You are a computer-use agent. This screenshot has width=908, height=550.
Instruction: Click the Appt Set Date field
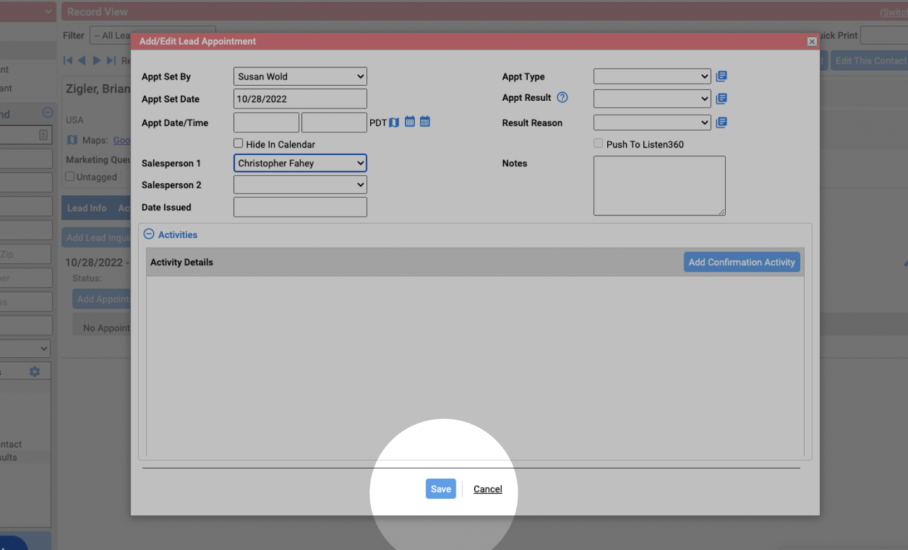point(300,99)
